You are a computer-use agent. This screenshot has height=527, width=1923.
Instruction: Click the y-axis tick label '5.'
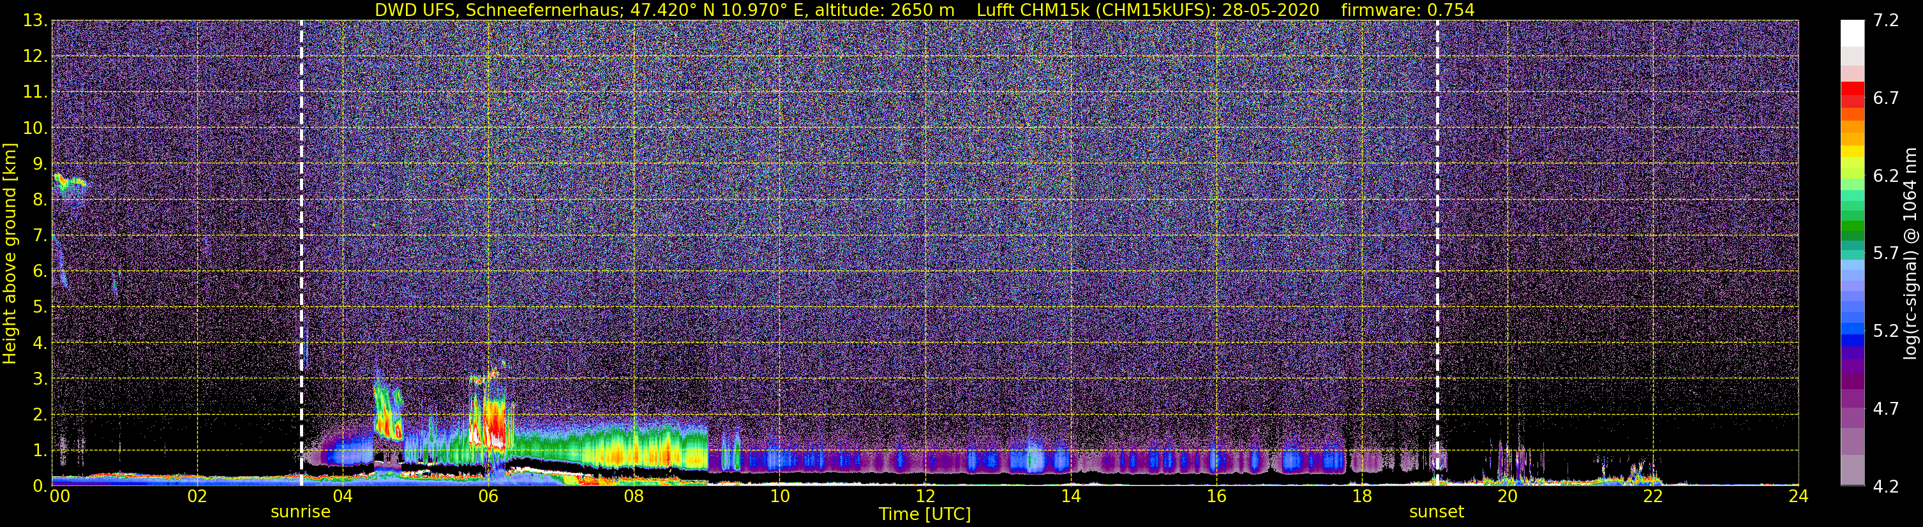40,307
